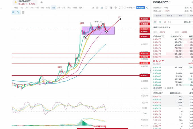Screen dimensions: 193x129
Task: Click the K线分析 button
Action: (140, 8)
